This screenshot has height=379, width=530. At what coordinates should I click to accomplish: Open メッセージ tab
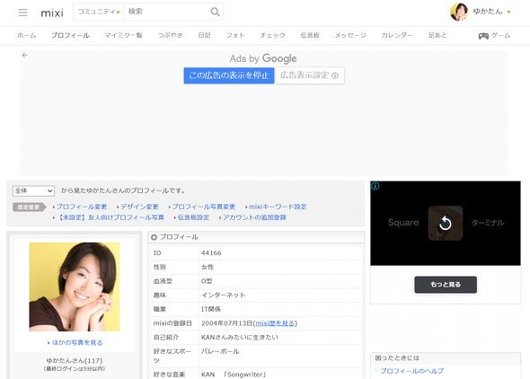[350, 35]
